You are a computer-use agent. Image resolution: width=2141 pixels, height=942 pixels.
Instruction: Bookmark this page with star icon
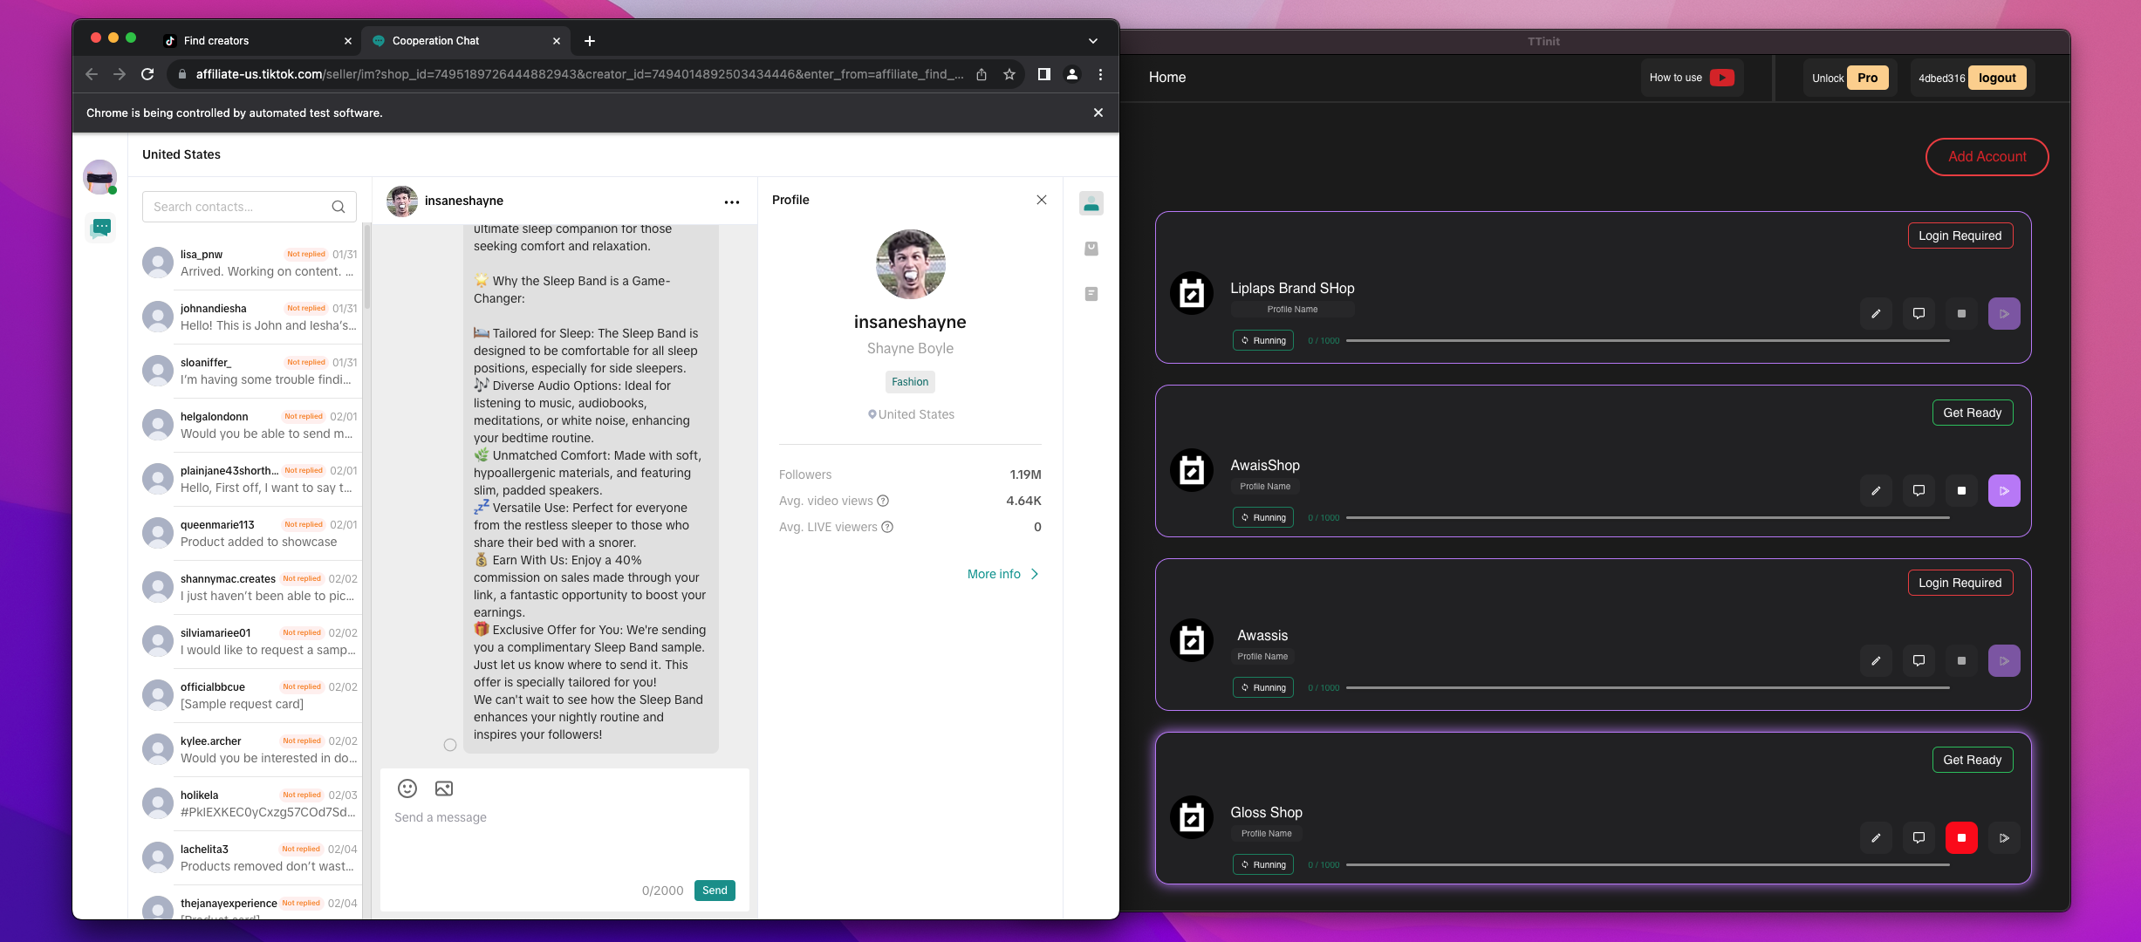(x=1009, y=75)
